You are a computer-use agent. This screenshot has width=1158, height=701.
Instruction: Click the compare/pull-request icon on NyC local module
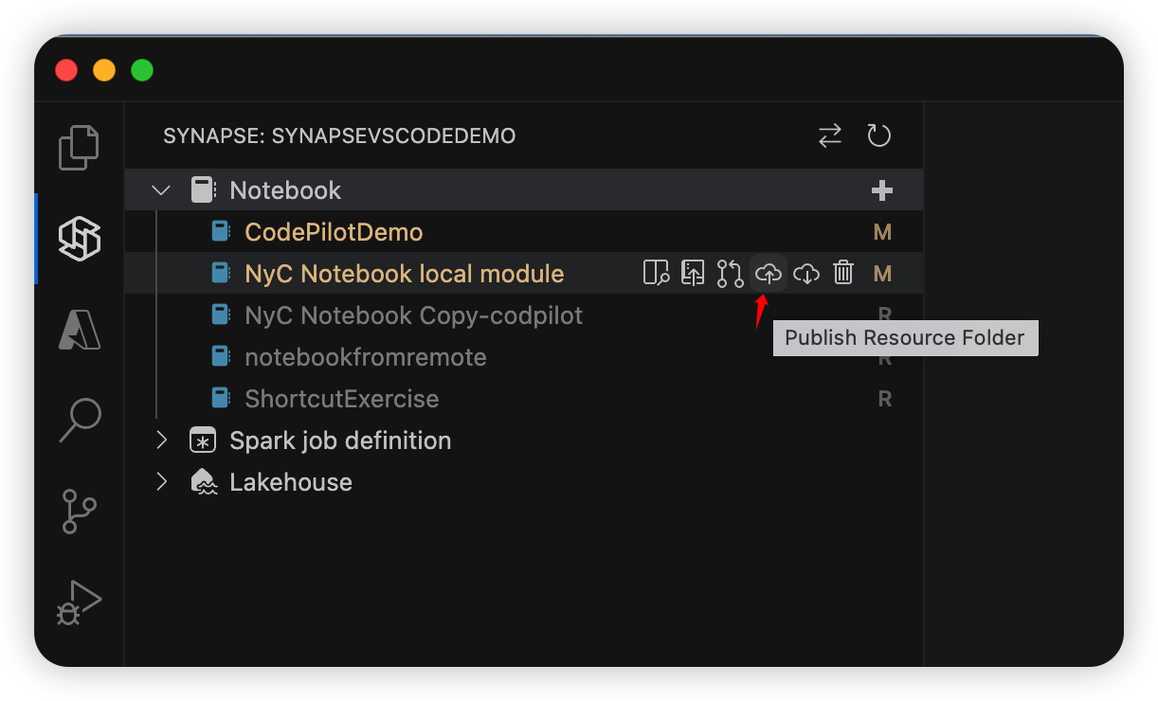[730, 274]
